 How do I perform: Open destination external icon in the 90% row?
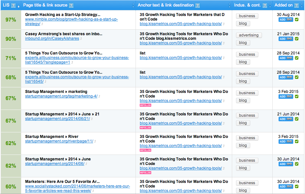[x=224, y=43]
